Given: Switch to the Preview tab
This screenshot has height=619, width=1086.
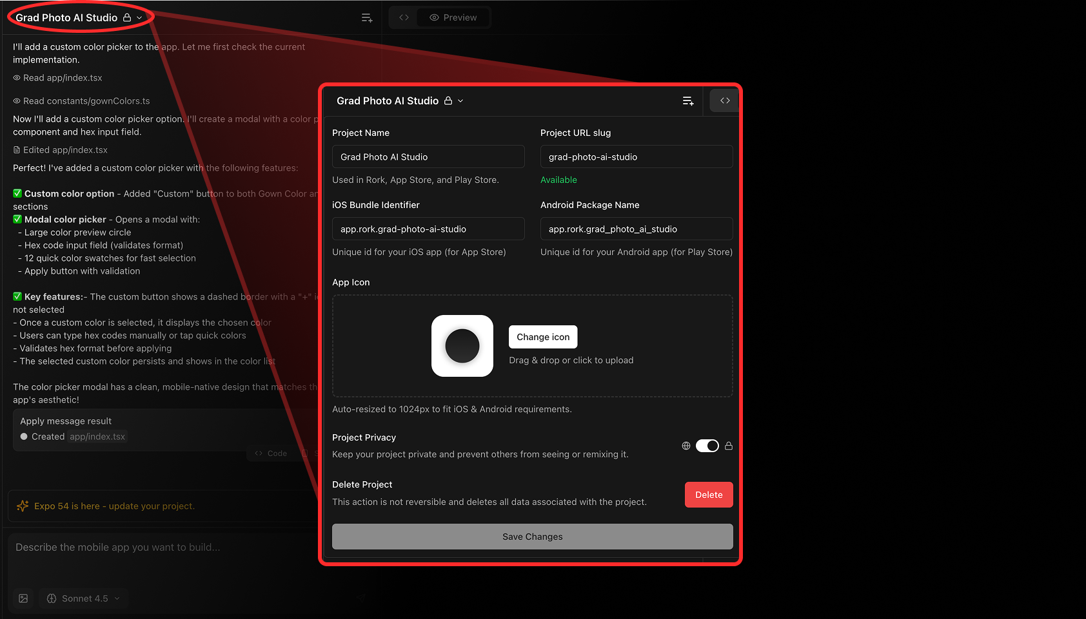Looking at the screenshot, I should 453,17.
